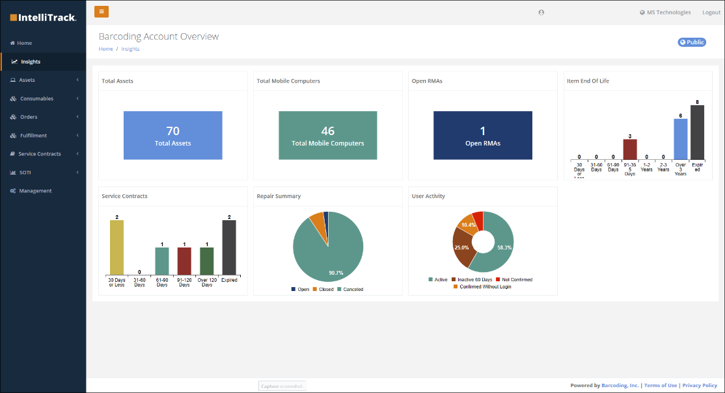Click the Item End Of Life card title
Image resolution: width=725 pixels, height=393 pixels.
[x=588, y=81]
